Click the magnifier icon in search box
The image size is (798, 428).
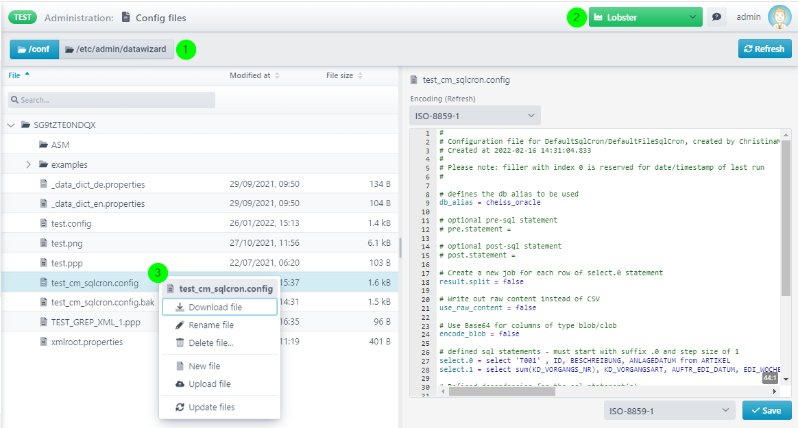pyautogui.click(x=15, y=99)
